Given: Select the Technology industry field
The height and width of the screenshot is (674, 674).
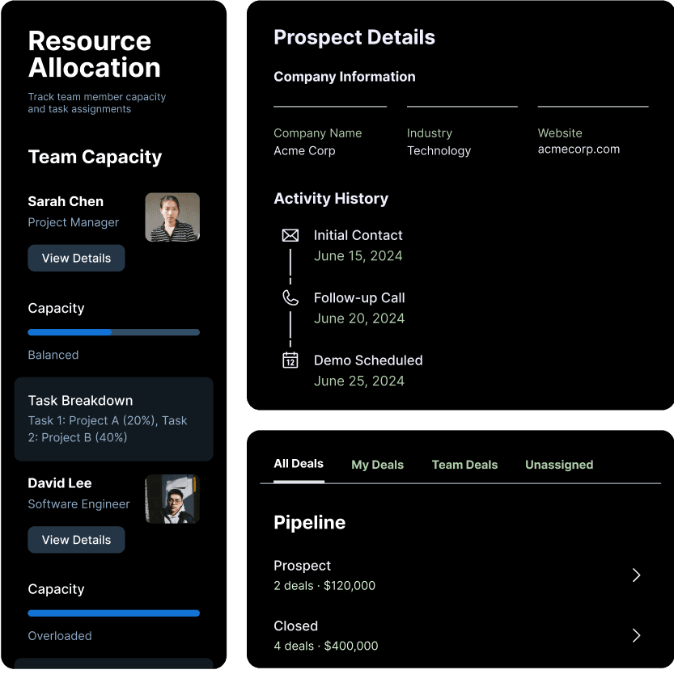Looking at the screenshot, I should click(x=439, y=151).
